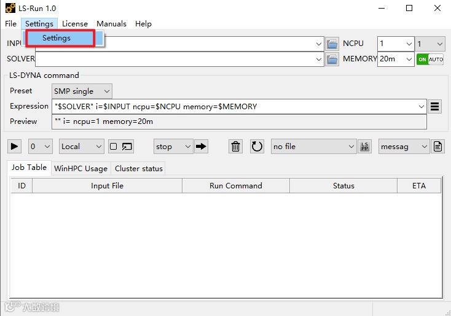Switch to the Cluster status tab
Viewport: 451px width, 316px height.
pos(139,169)
